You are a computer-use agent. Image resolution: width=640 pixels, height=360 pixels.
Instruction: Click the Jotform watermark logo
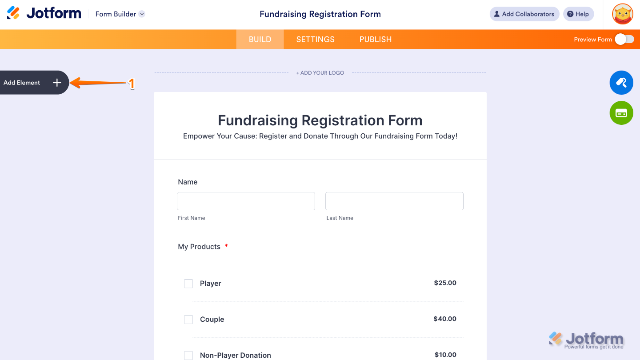(587, 339)
